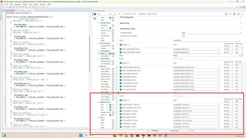Image resolution: width=246 pixels, height=138 pixels.
Task: Toggle REF_CLK(RMII2_REF_CLK) checkbox
Action: point(121,71)
